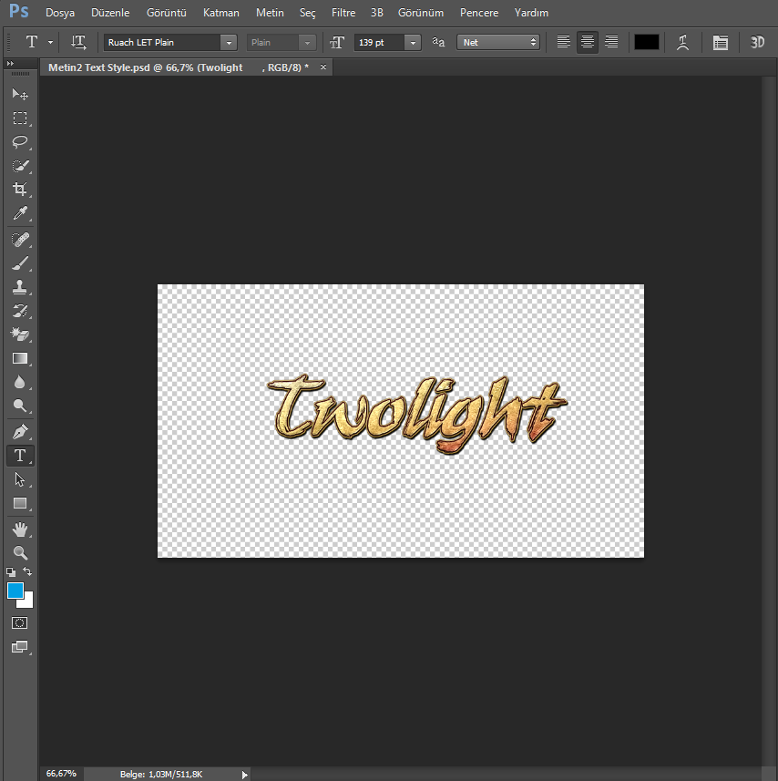Convert the text to 3D

(757, 42)
